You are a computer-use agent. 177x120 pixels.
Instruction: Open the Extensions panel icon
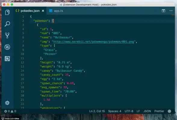(x=7, y=58)
